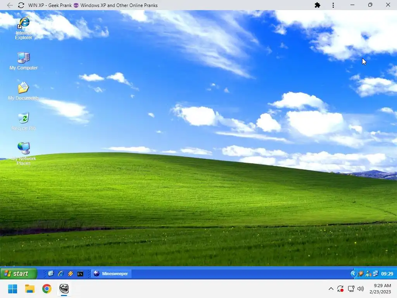The height and width of the screenshot is (298, 397).
Task: Open the Internet Explorer desktop shortcut
Action: point(24,28)
